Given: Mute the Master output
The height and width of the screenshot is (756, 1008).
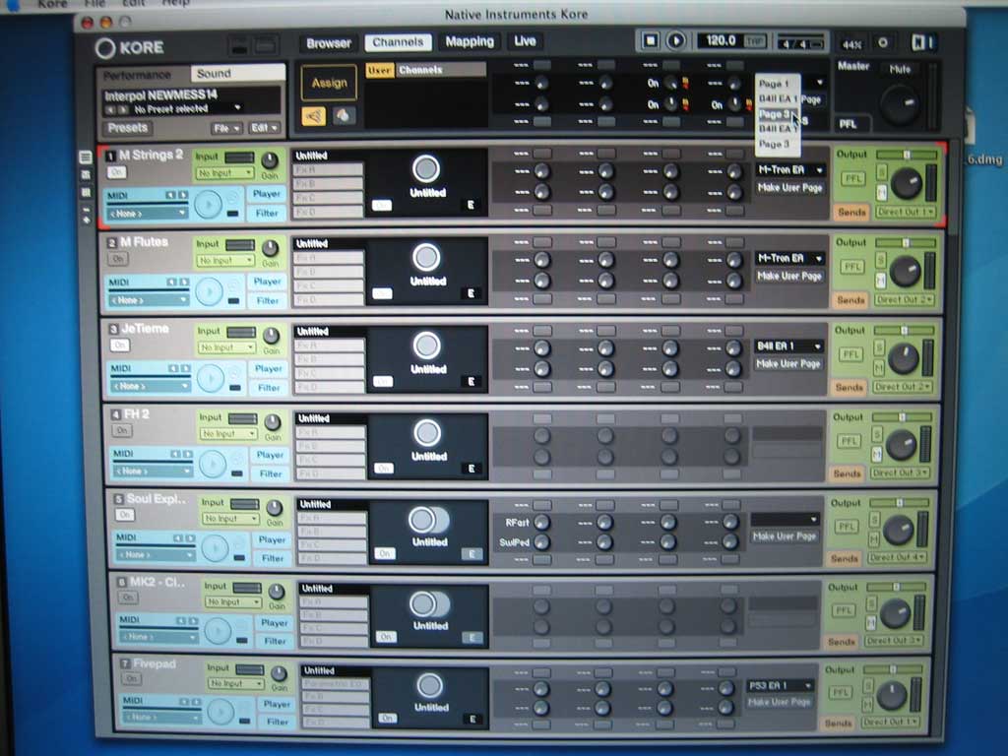Looking at the screenshot, I should click(900, 70).
